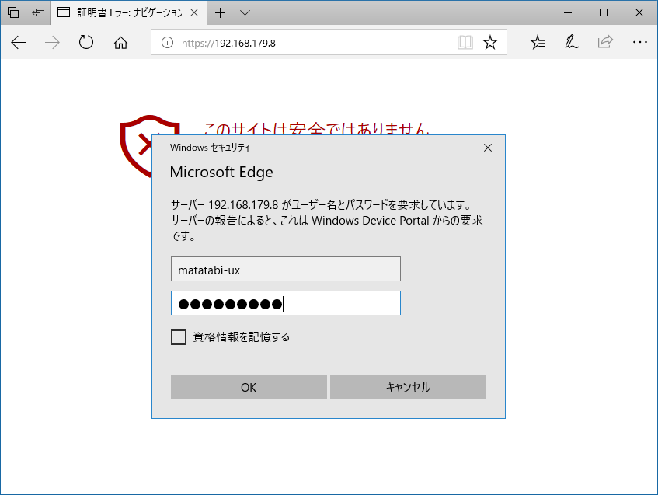Add notes with the pen icon
Screen dimensions: 658x495
pyautogui.click(x=571, y=43)
